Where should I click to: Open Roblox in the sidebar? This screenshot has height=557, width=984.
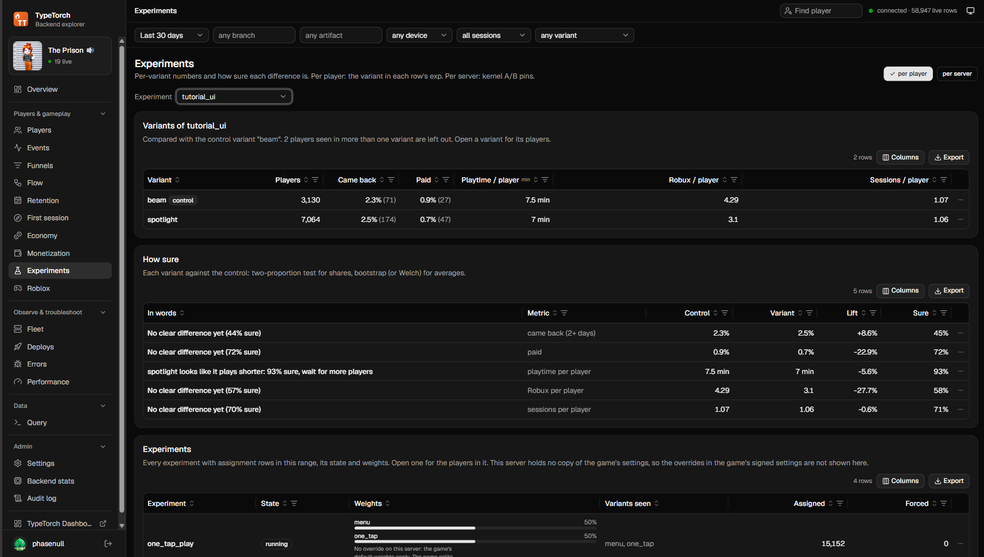point(60,289)
